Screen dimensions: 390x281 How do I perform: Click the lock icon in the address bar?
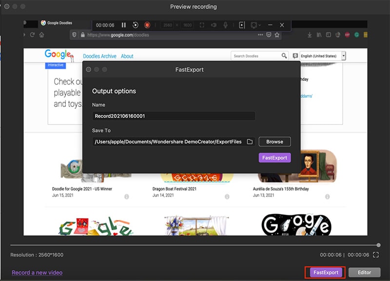click(82, 35)
